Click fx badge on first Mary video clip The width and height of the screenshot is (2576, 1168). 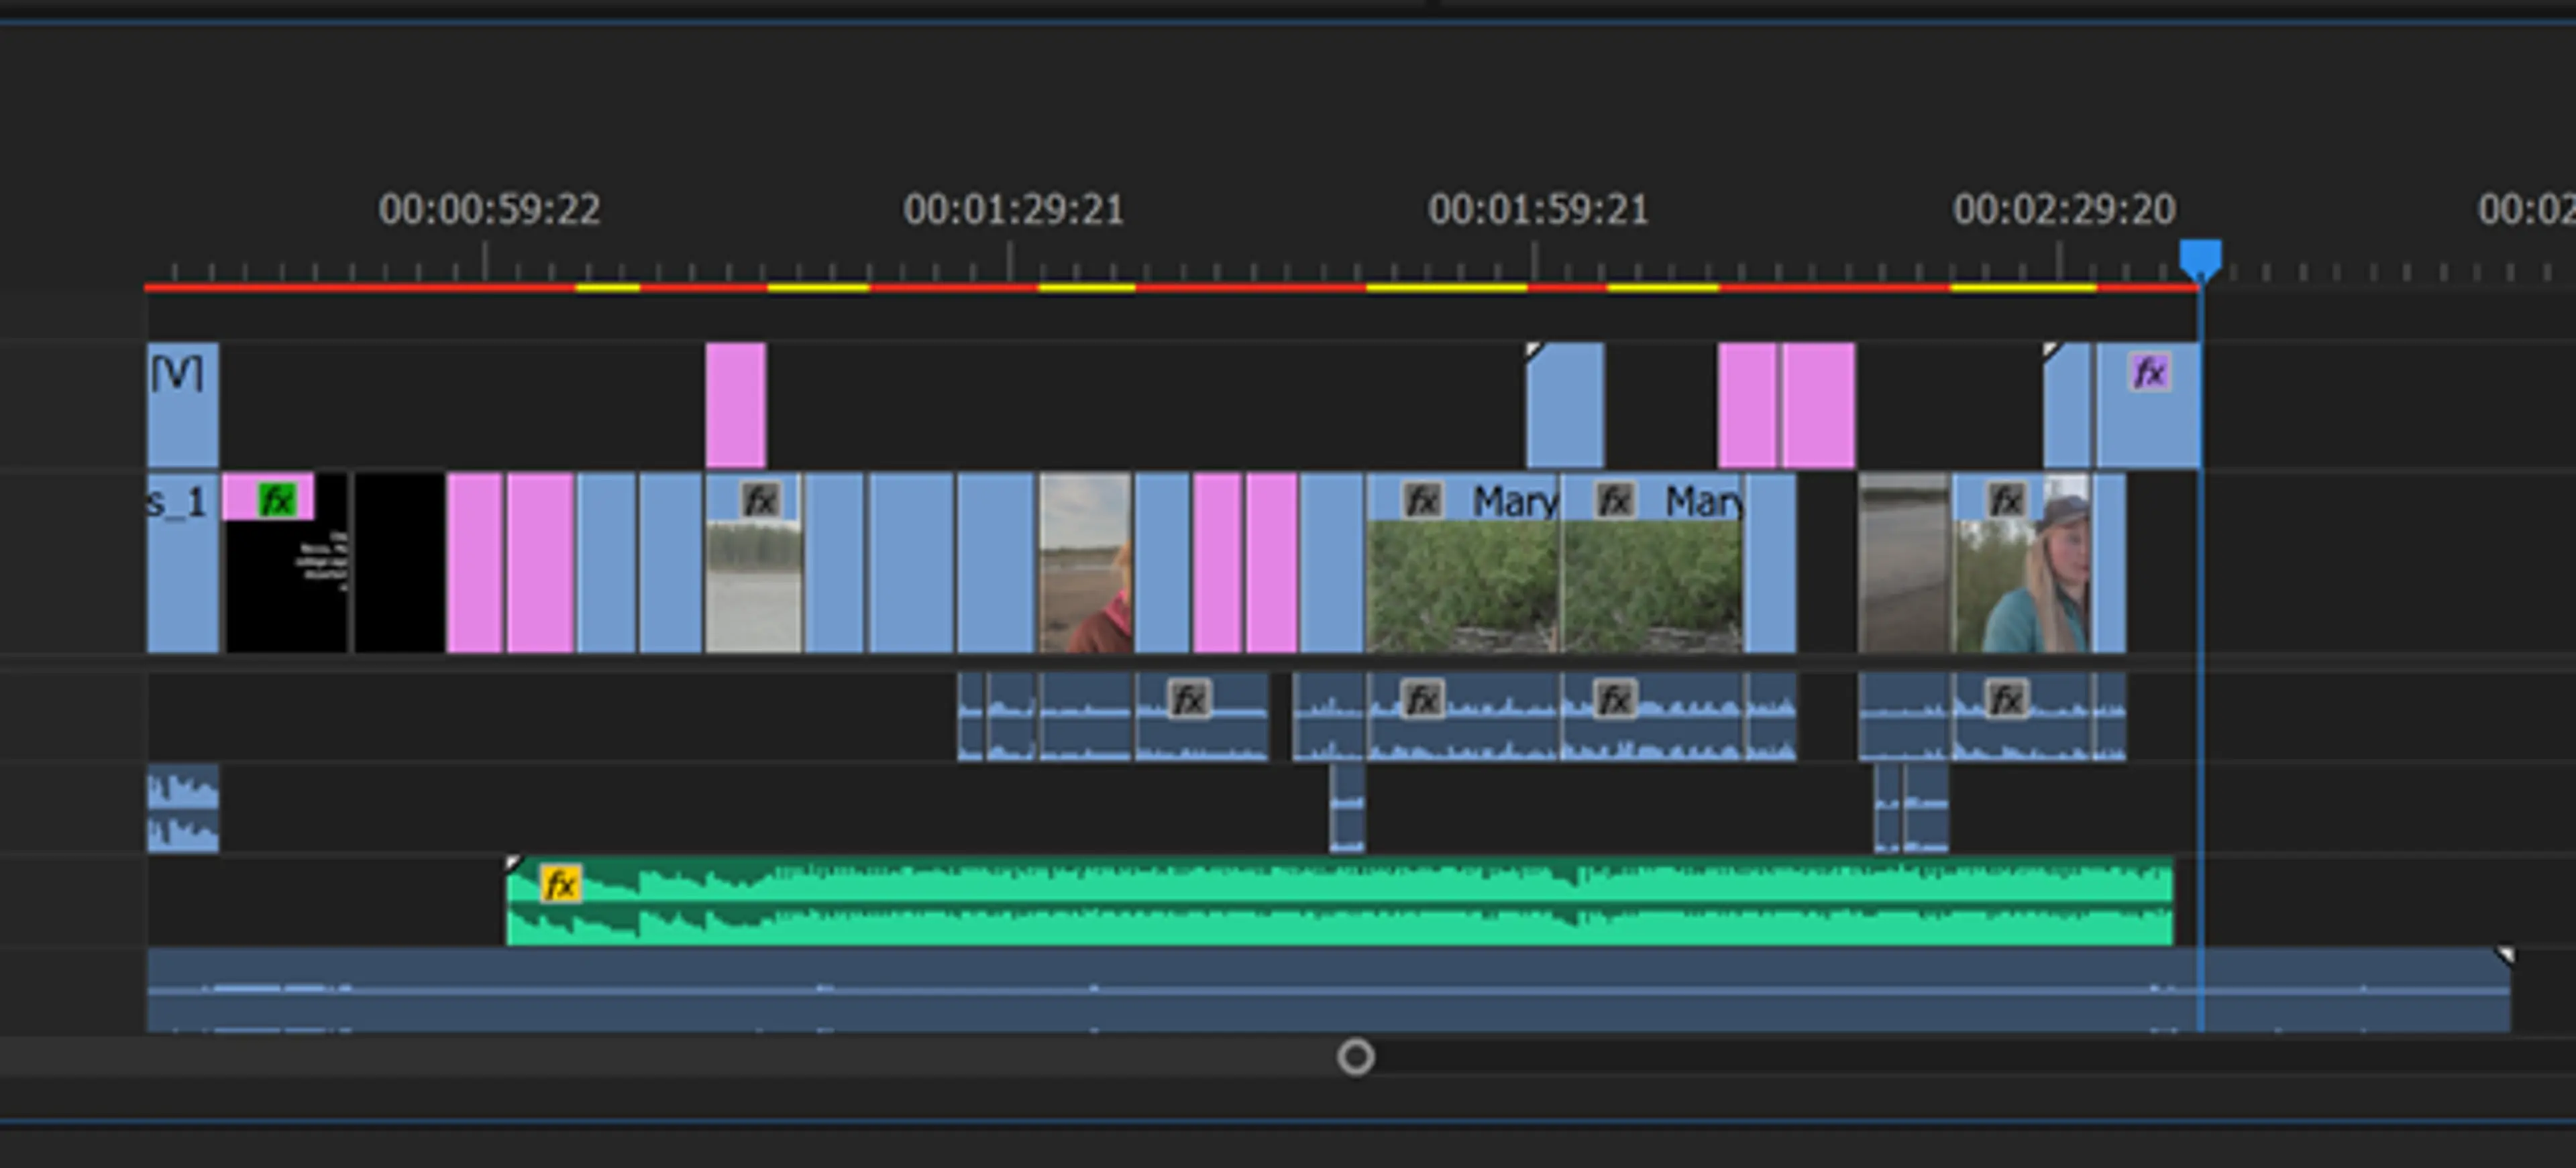pos(1422,500)
